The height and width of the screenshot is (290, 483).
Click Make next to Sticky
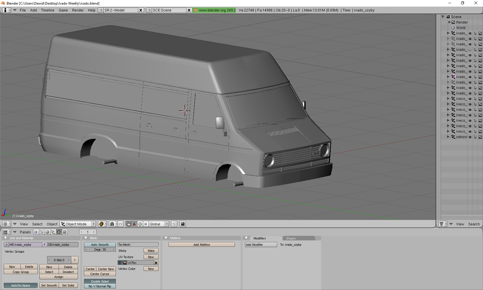[151, 251]
